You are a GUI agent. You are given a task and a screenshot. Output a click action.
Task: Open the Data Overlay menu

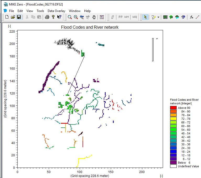click(56, 11)
